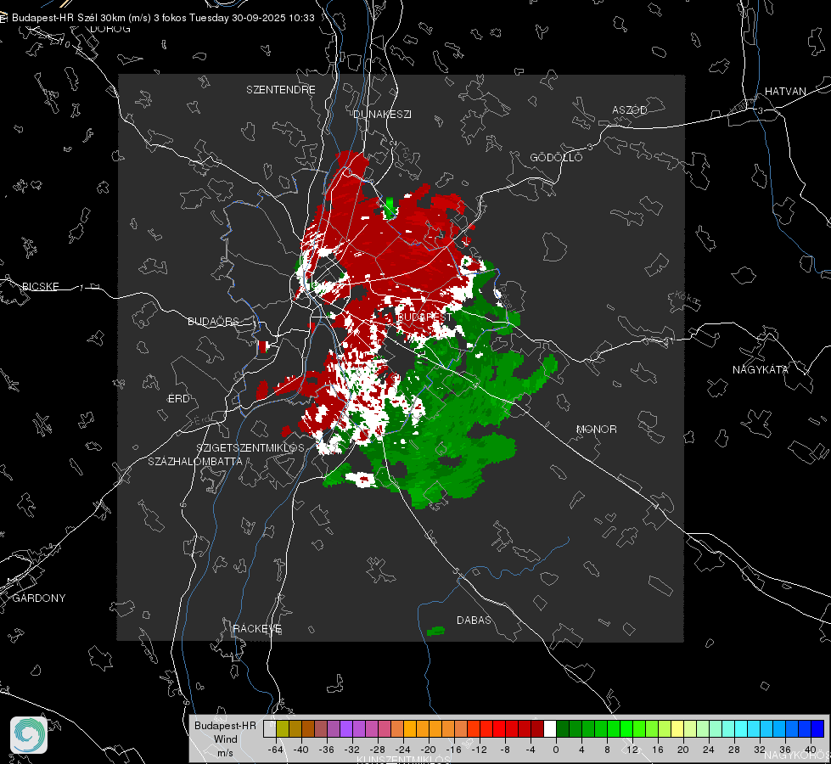Click the DABAS town label

pos(474,620)
